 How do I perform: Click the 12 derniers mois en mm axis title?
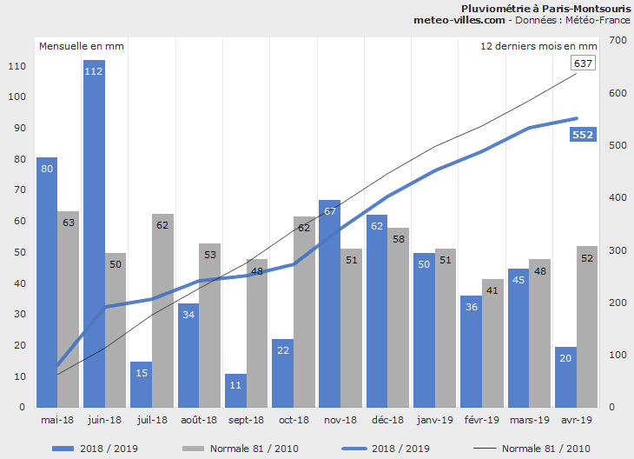click(x=538, y=45)
